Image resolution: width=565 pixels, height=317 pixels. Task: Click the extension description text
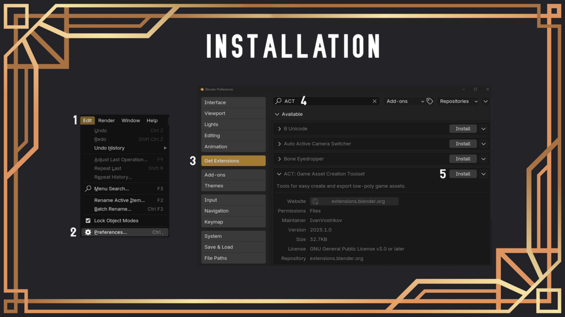tap(341, 186)
